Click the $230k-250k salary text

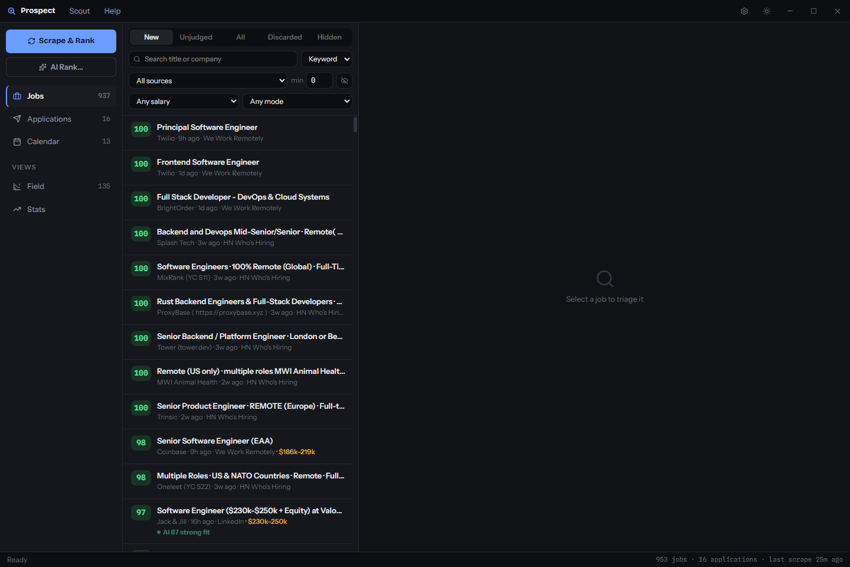point(267,522)
